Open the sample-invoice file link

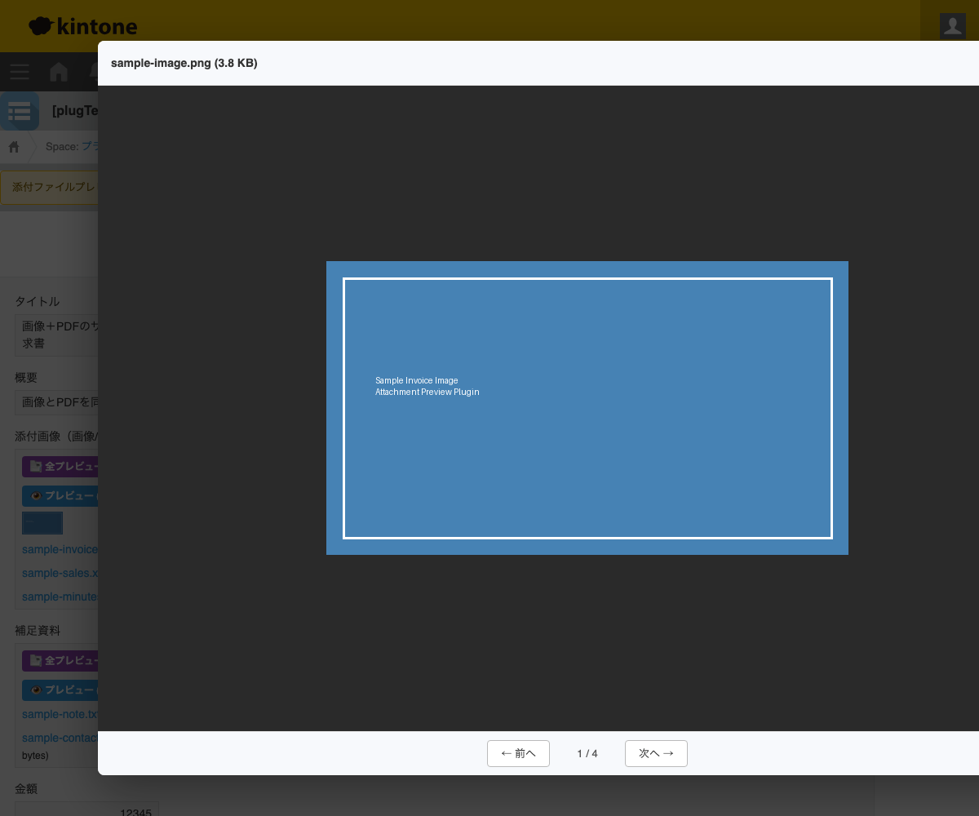coord(60,550)
